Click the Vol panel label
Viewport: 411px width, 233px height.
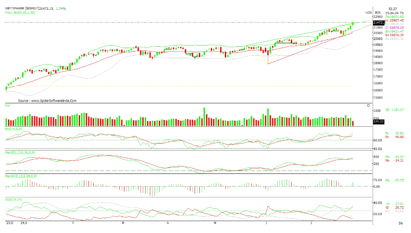(7, 105)
